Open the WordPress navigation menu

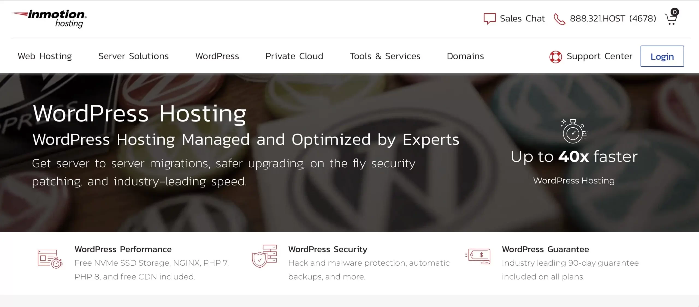(x=217, y=56)
